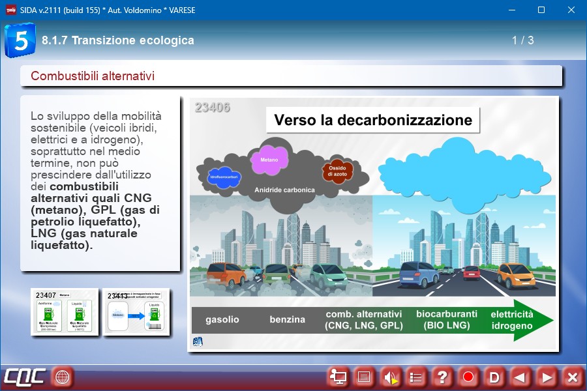The width and height of the screenshot is (587, 391).
Task: Open help with the question mark icon
Action: [442, 377]
